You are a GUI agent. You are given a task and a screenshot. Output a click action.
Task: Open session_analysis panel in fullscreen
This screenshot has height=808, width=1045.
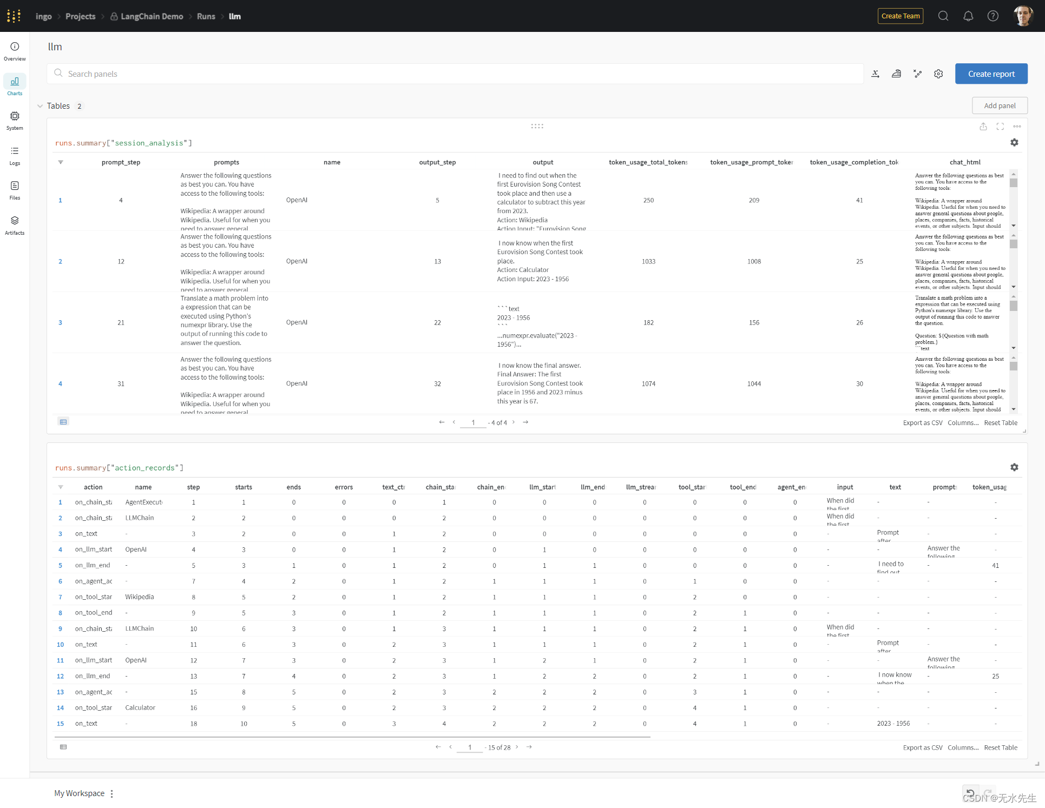pos(1000,127)
